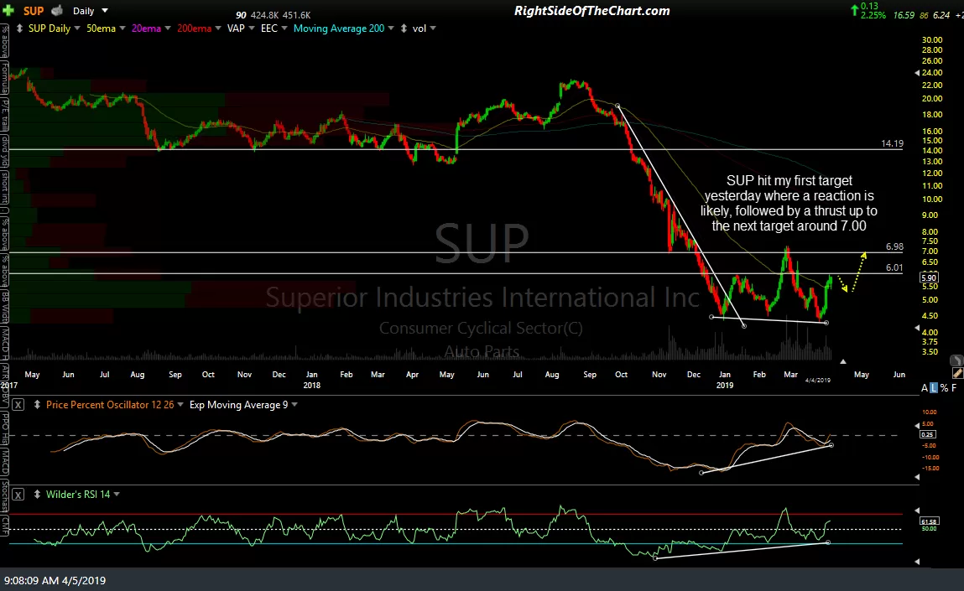Image resolution: width=964 pixels, height=591 pixels.
Task: Click the 6.98 horizontal line label
Action: [x=894, y=247]
